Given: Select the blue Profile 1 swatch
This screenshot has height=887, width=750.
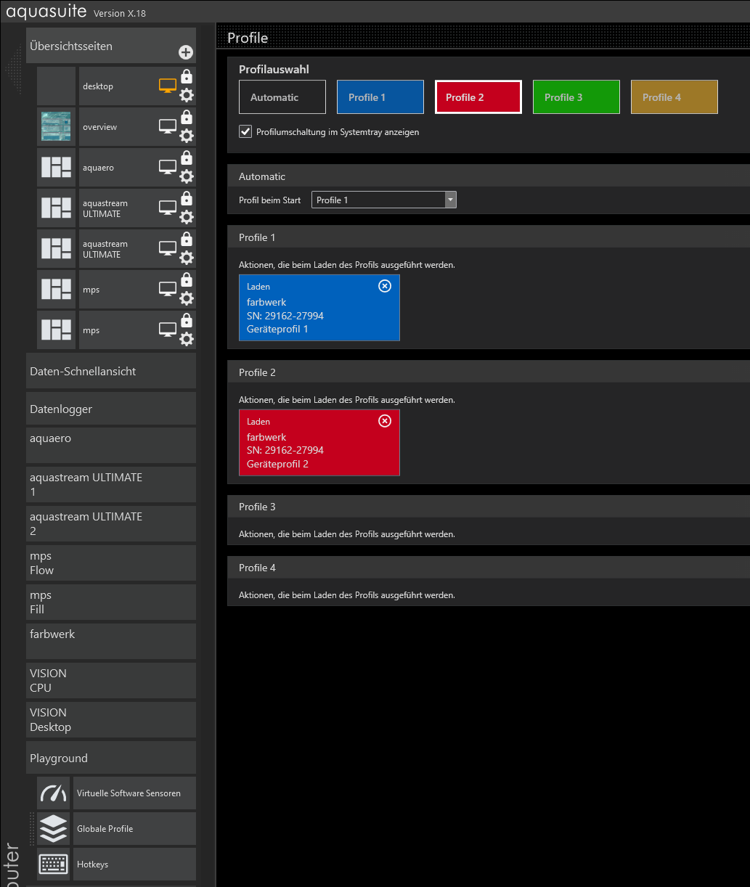Looking at the screenshot, I should (x=380, y=97).
